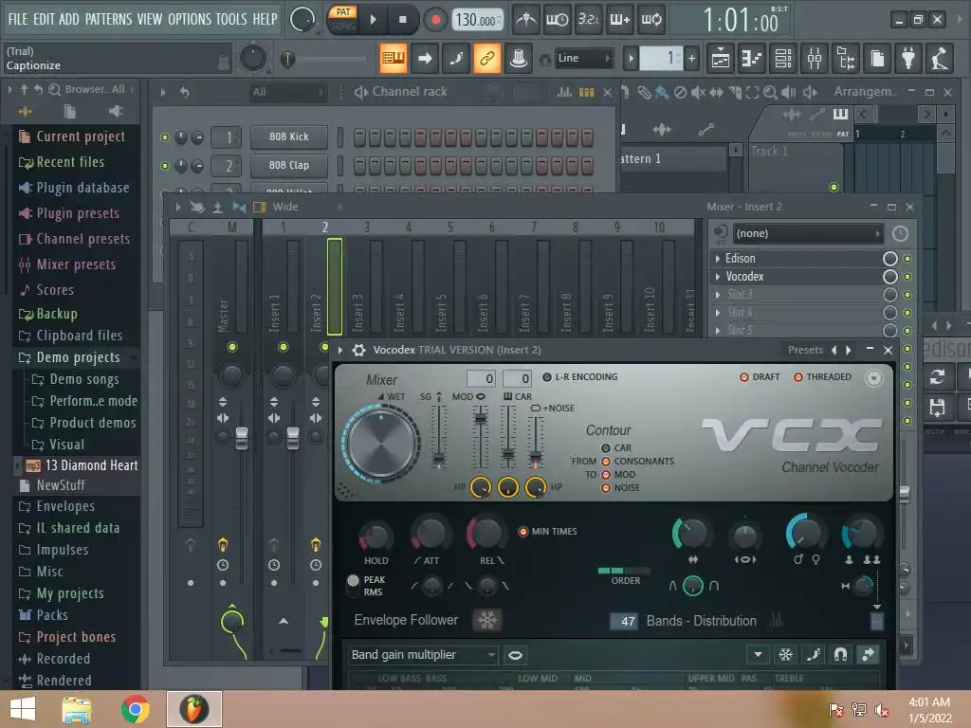The height and width of the screenshot is (728, 971).
Task: Mute the 808 Kick channel
Action: pyautogui.click(x=165, y=137)
